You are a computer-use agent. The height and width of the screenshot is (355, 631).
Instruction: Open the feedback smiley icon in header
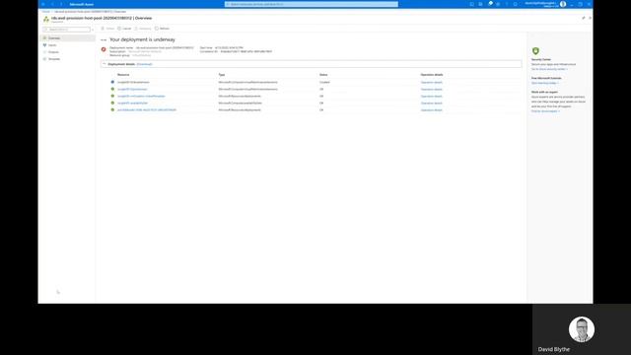(515, 4)
